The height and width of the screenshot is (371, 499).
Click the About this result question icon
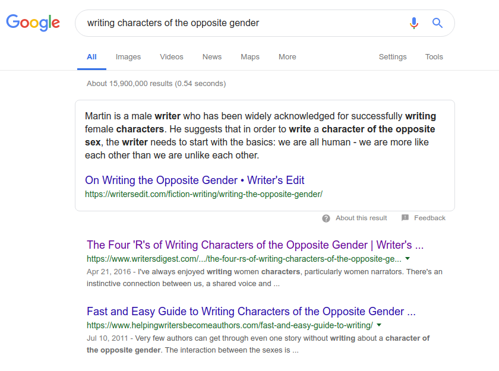pyautogui.click(x=326, y=218)
